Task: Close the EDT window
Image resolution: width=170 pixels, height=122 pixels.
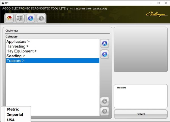Action: 166,3
